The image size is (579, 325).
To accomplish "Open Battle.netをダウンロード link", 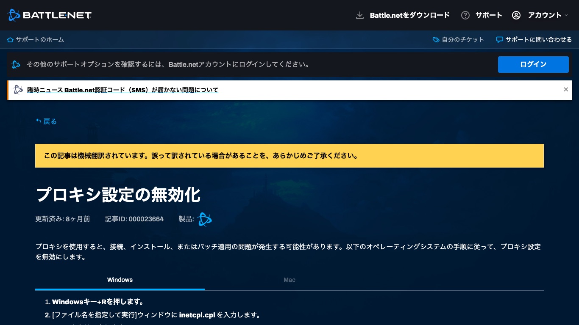I will coord(409,15).
